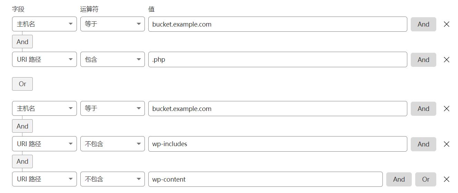Viewport: 458px width, 193px height.
Task: Click the Or button between rule groups
Action: (22, 84)
